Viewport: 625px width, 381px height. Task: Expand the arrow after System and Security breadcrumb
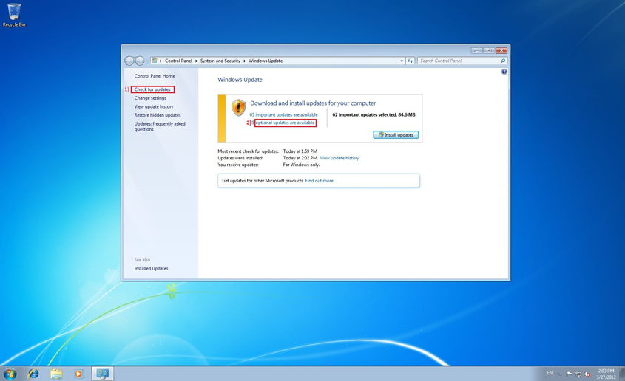pyautogui.click(x=245, y=61)
